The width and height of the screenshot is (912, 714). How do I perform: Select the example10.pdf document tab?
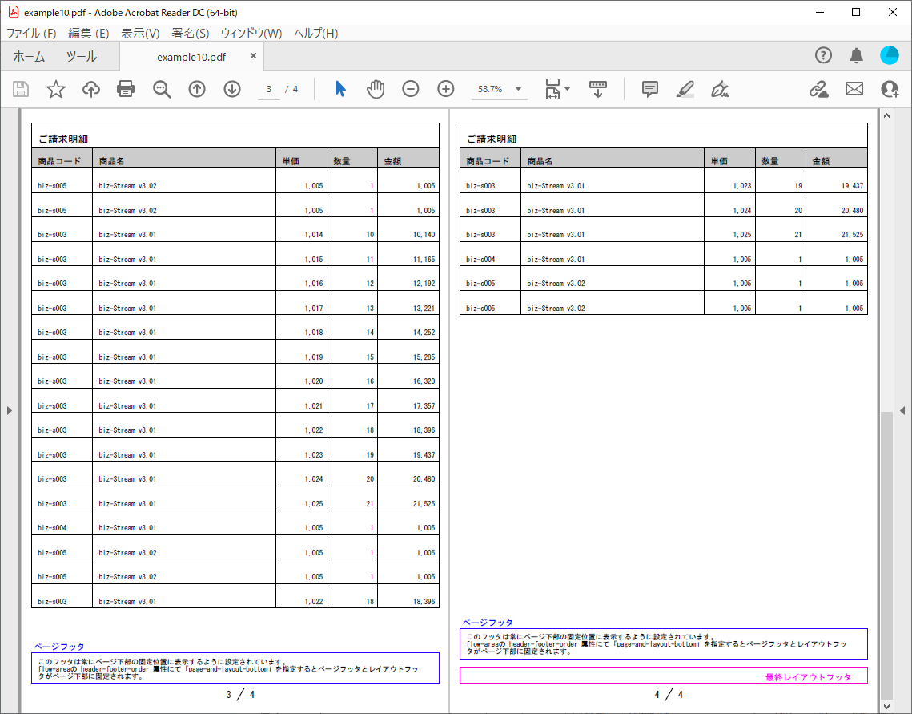(191, 57)
